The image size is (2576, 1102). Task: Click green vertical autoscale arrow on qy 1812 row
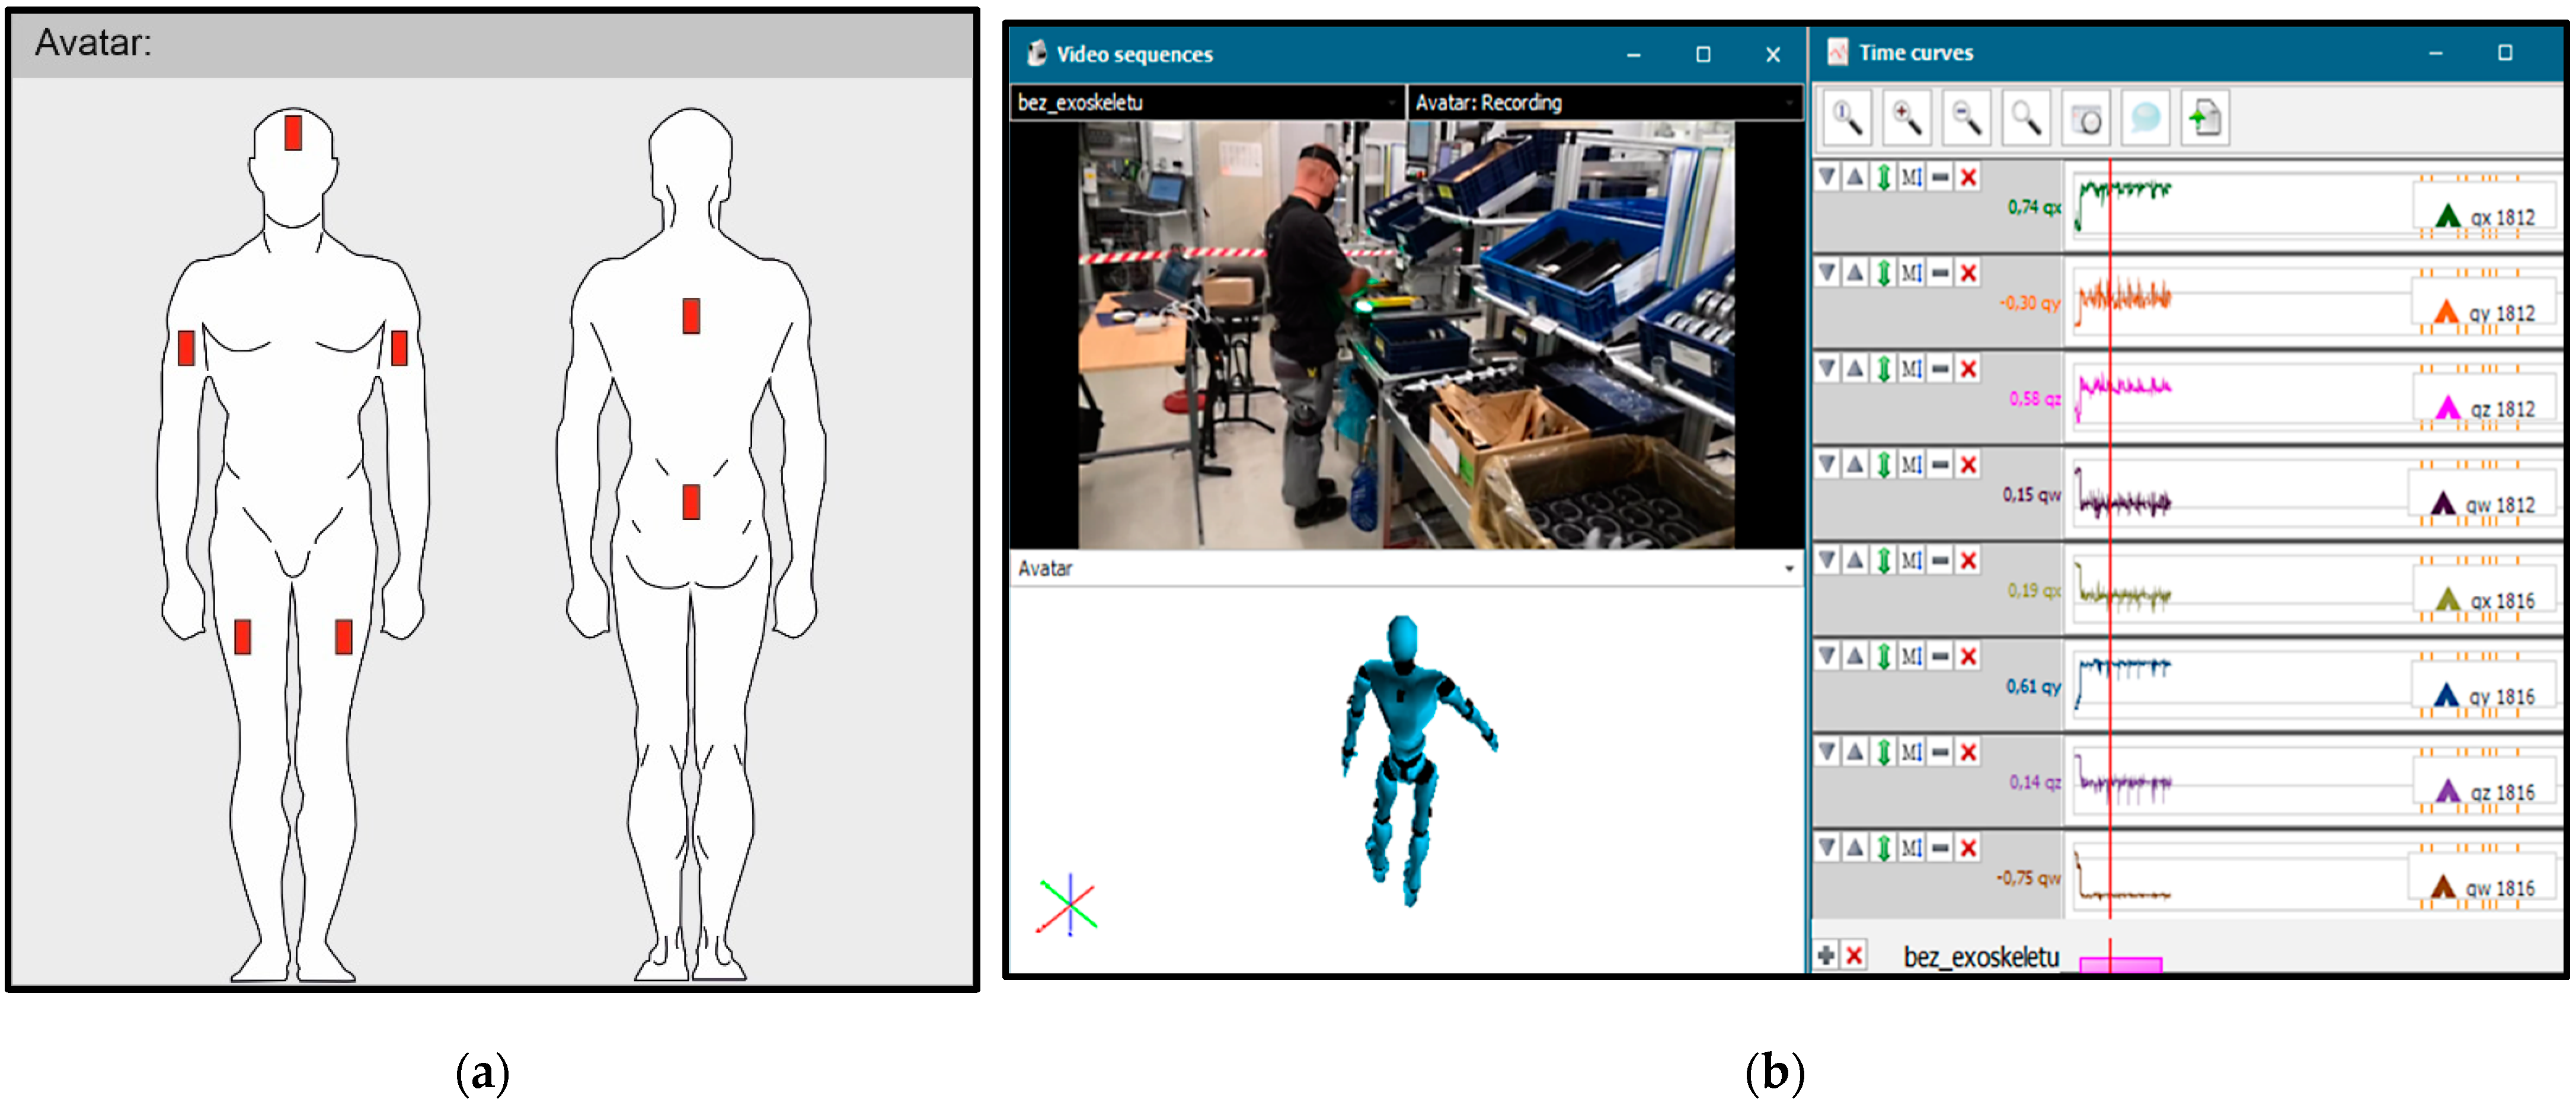click(x=1883, y=273)
